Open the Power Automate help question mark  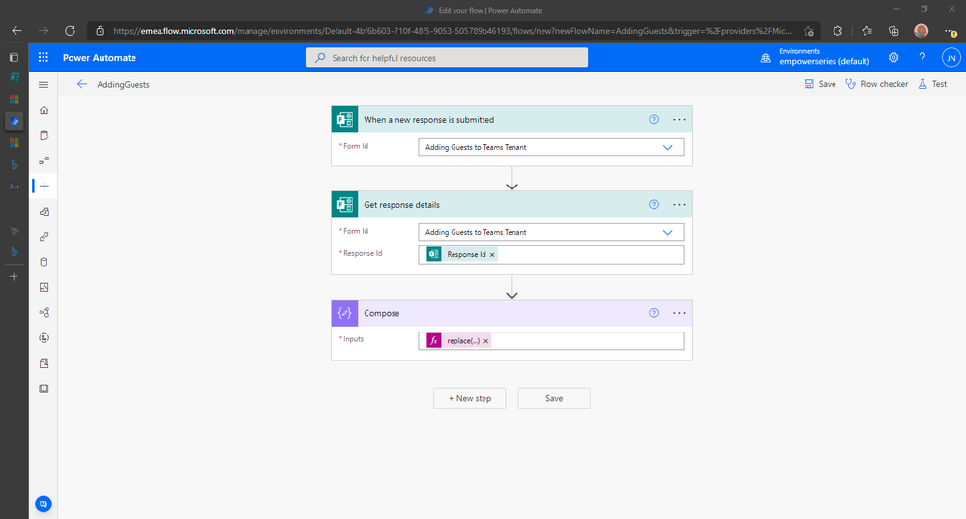pos(922,57)
